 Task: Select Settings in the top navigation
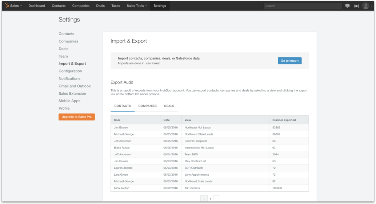[x=160, y=6]
